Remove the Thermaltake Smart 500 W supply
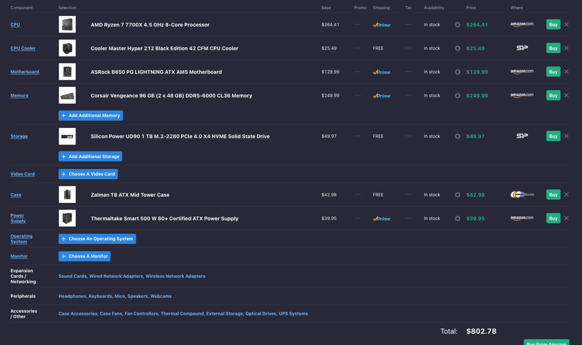582x345 pixels. (566, 218)
